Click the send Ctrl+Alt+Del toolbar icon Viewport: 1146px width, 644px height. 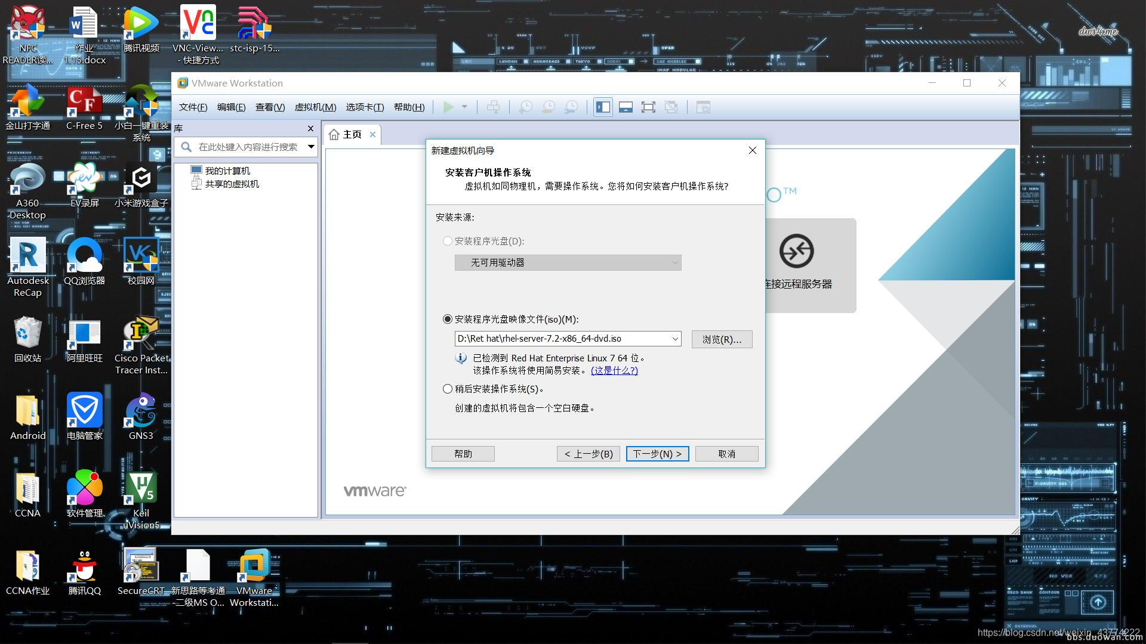493,107
